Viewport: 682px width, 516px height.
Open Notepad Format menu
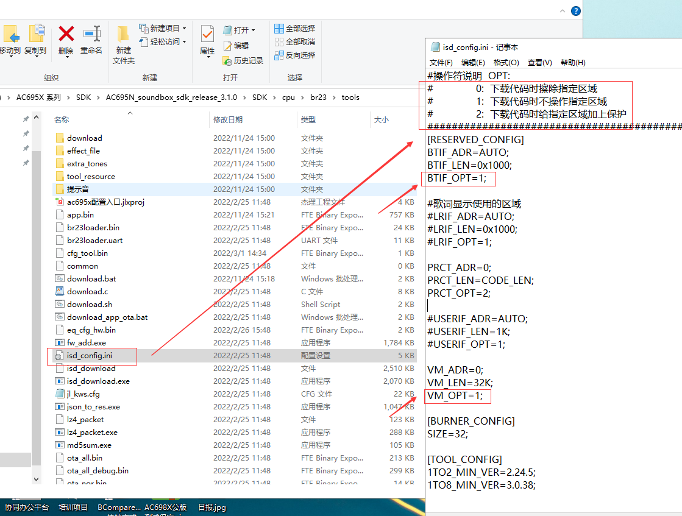pos(506,63)
